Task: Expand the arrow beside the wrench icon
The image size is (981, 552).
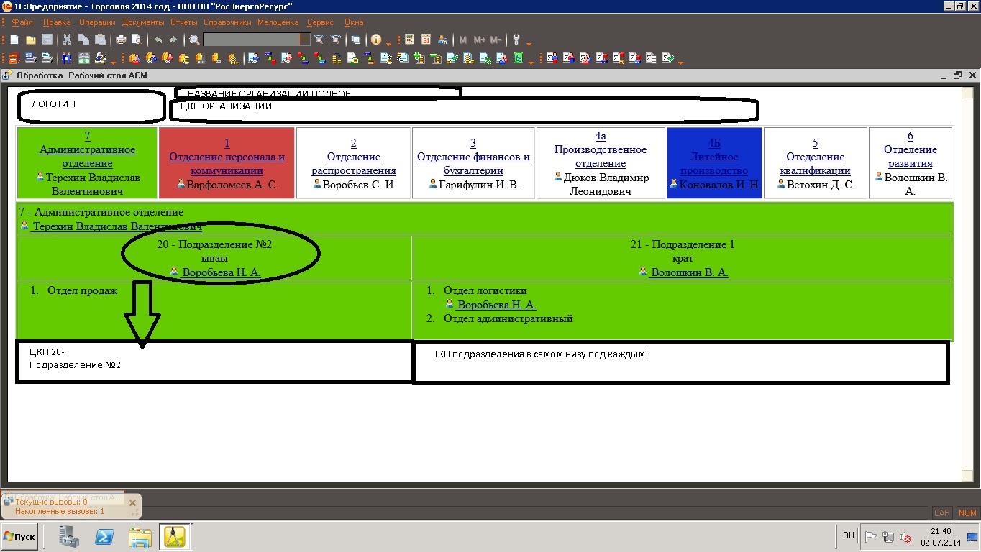Action: click(x=529, y=43)
